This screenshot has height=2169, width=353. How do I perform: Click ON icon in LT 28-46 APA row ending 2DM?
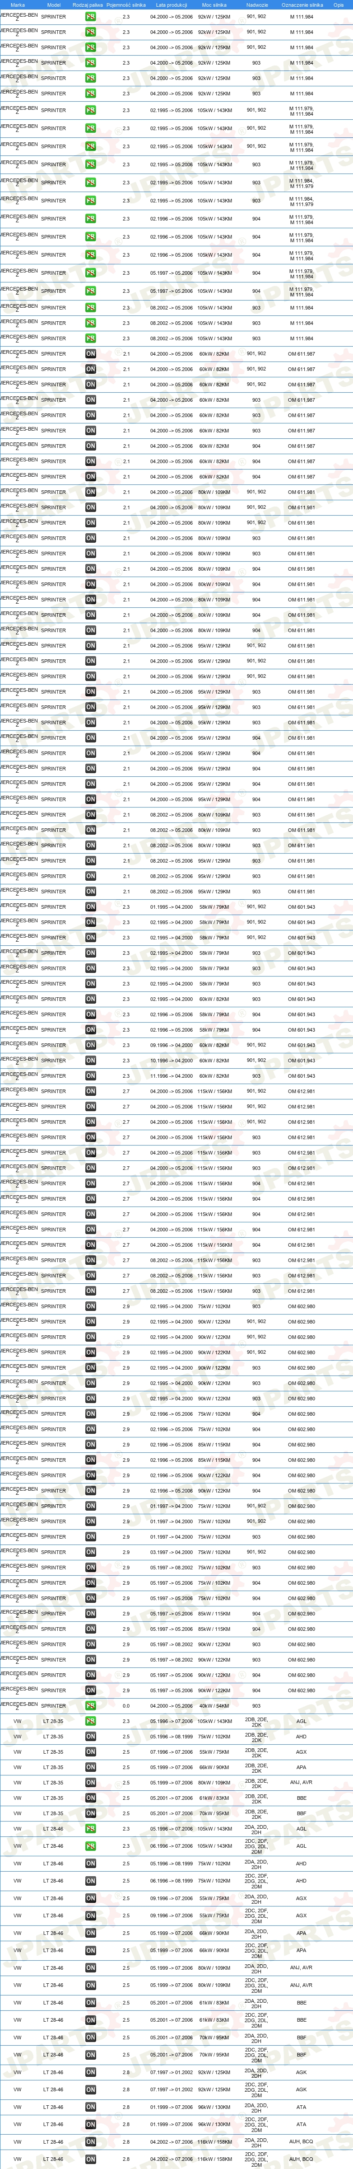click(x=91, y=1950)
